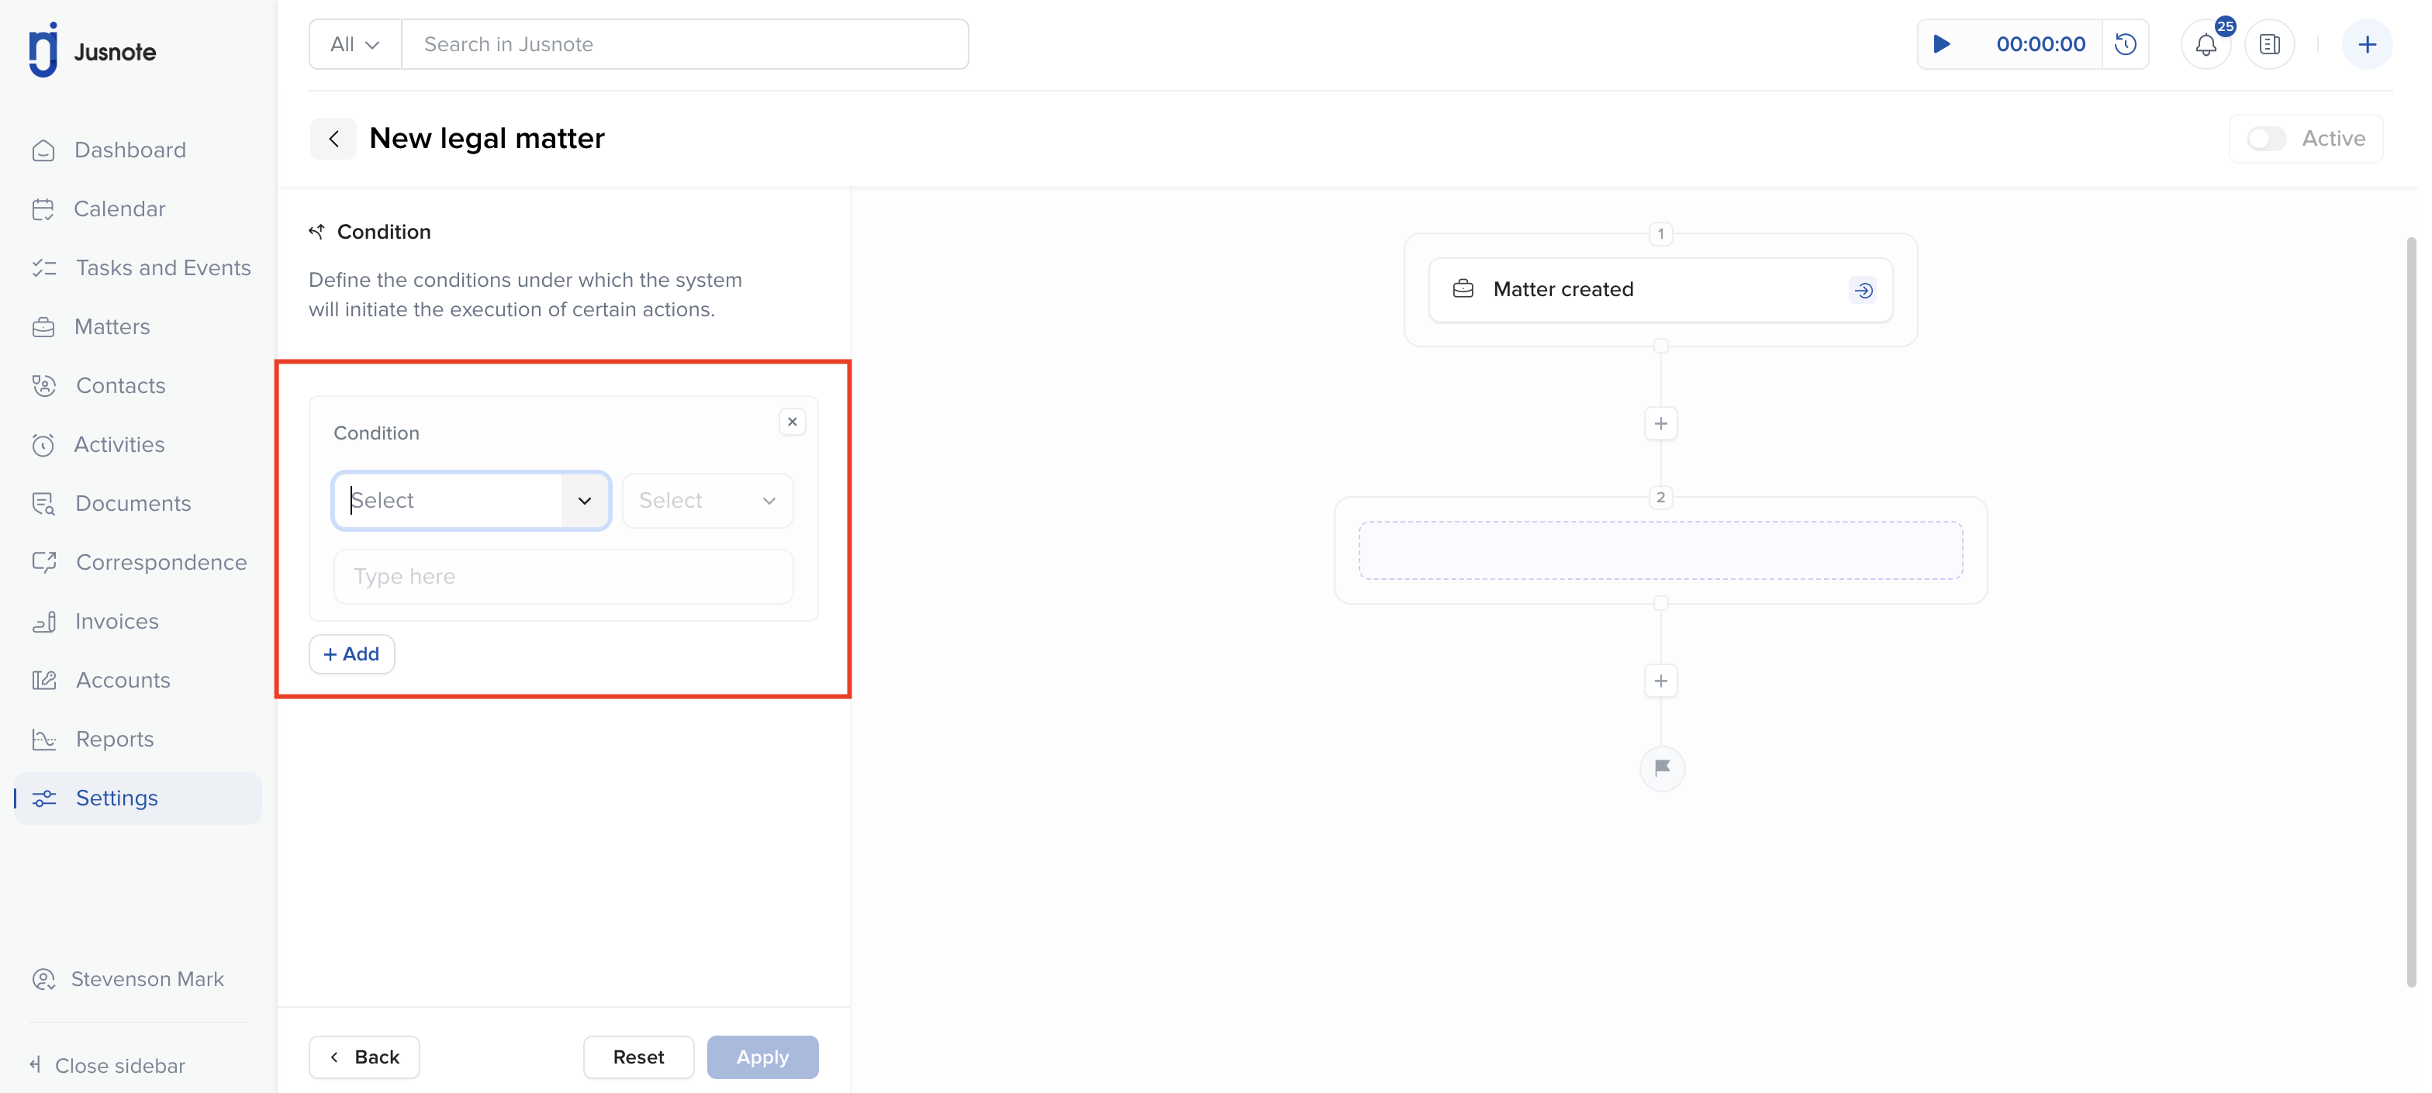2432x1093 pixels.
Task: Open timer history clock icon
Action: (x=2125, y=44)
